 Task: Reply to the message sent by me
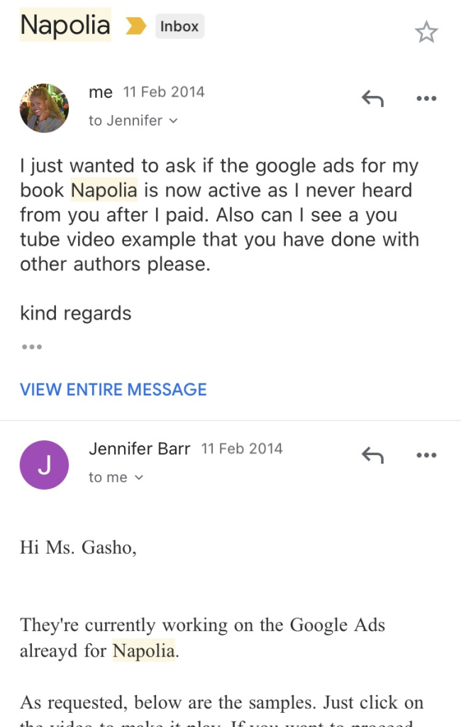(x=372, y=98)
